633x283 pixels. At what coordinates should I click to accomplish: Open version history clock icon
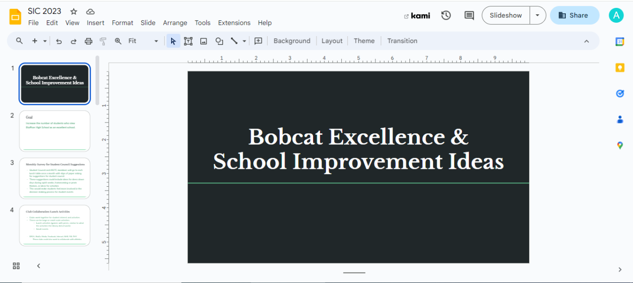[446, 15]
